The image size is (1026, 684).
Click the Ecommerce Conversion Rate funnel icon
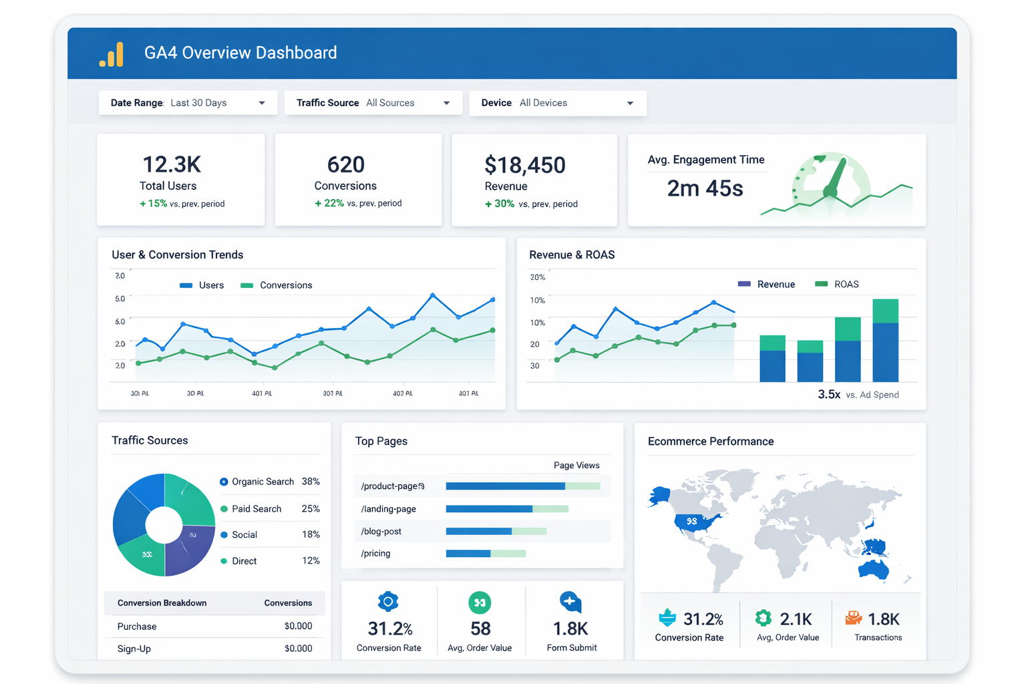click(667, 618)
